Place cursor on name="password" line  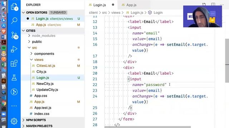point(149,85)
